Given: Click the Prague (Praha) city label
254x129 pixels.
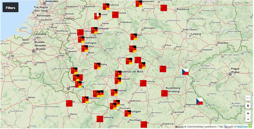Looking at the screenshot, I should [235, 70].
